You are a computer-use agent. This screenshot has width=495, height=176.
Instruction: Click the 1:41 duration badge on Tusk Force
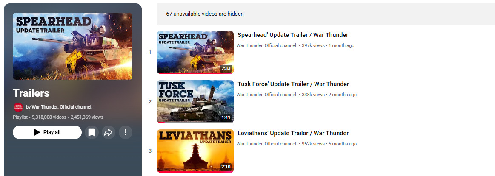(x=226, y=118)
